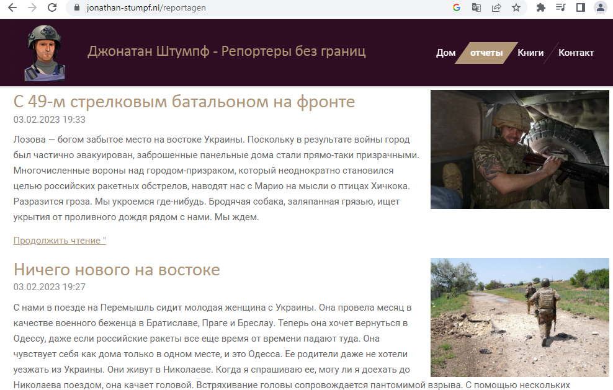Open the soldier with rifle photo
Screen dimensions: 613x390
[x=519, y=149]
